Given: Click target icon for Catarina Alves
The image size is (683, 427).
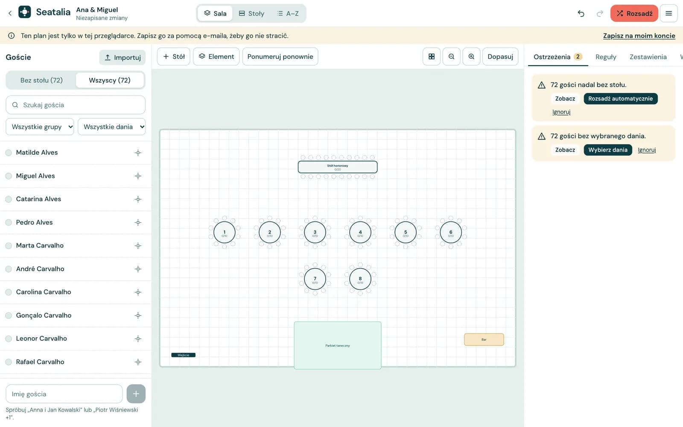Looking at the screenshot, I should point(138,199).
